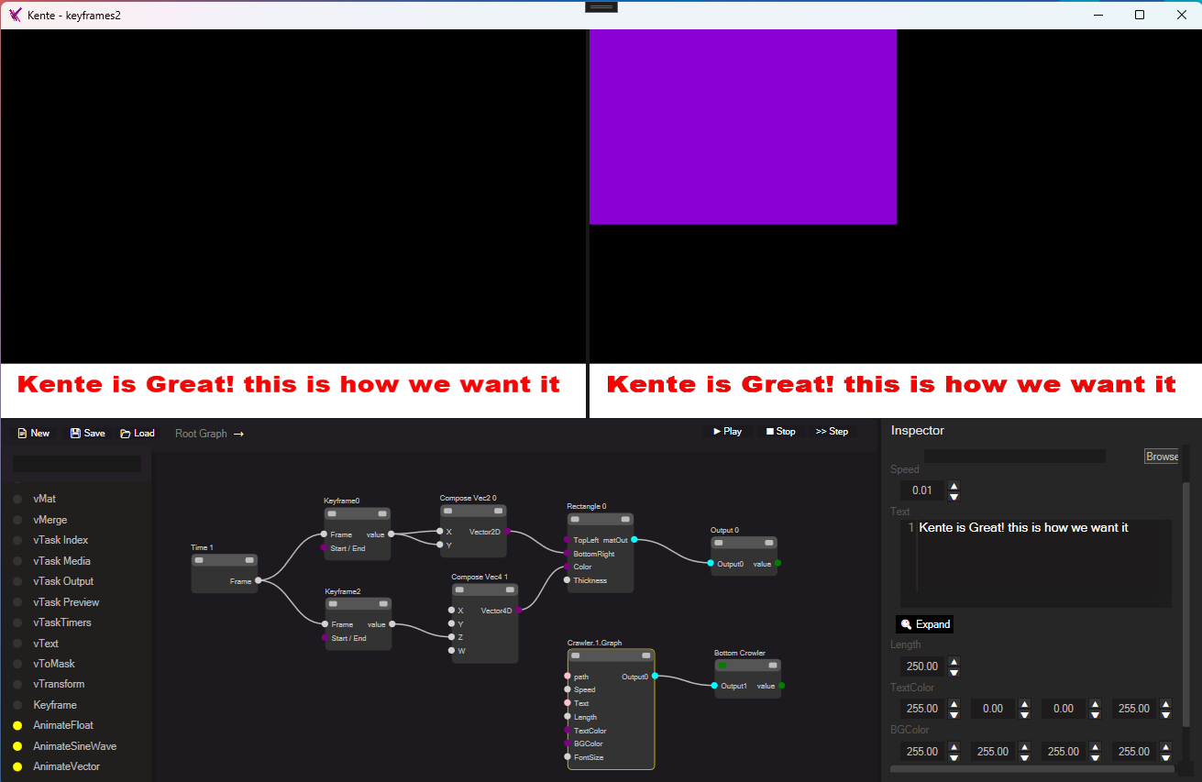The height and width of the screenshot is (782, 1202).
Task: Focus the node library search field
Action: 77,464
